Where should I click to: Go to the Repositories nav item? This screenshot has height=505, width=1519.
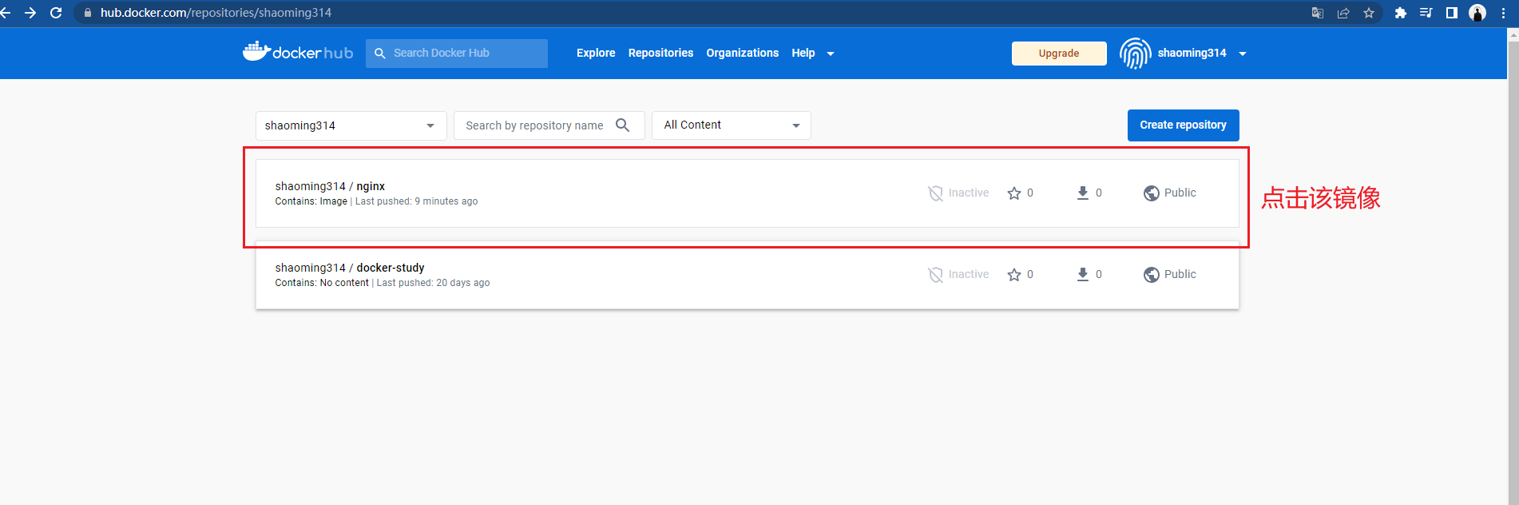[x=660, y=53]
